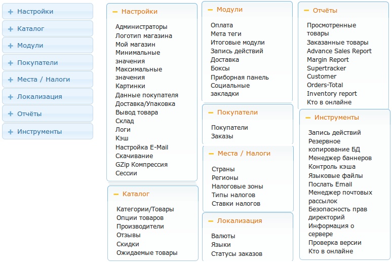Click plus icon beside Модули in sidebar
Viewport: 392px width, 262px height.
tap(10, 46)
